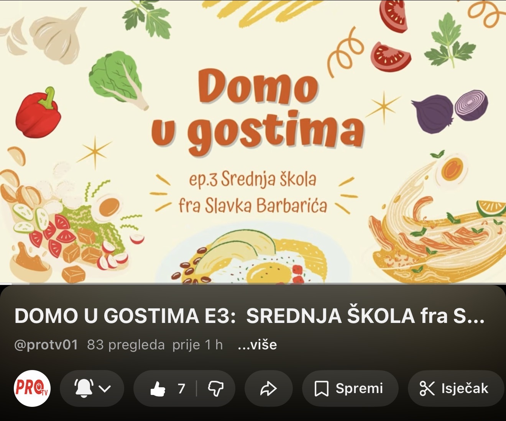Expand the description with ...više

[x=257, y=345]
